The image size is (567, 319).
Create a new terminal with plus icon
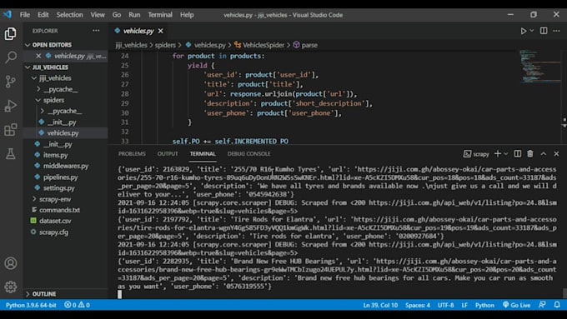pos(498,153)
